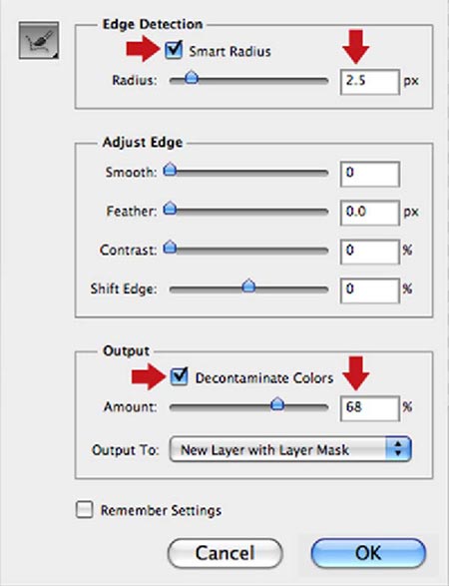Viewport: 449px width, 586px height.
Task: Click the Amount field showing 68
Action: tap(370, 408)
